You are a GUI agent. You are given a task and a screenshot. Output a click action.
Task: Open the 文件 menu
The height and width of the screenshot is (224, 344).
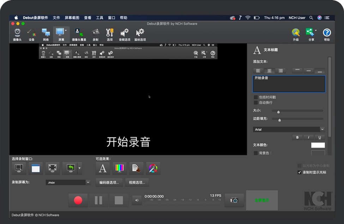click(56, 18)
